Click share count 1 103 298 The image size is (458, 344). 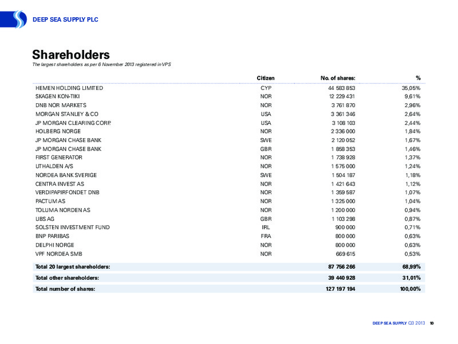click(x=343, y=219)
